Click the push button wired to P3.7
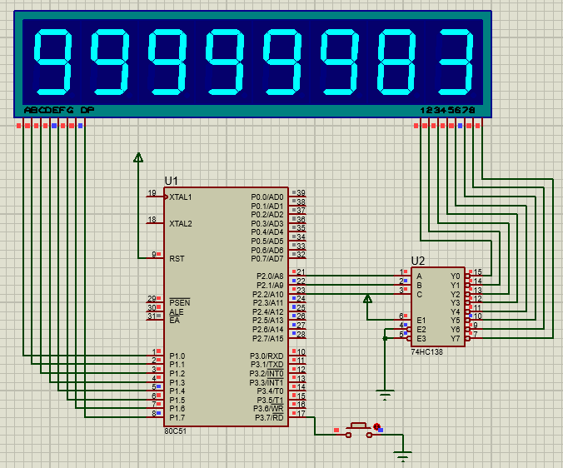Image resolution: width=563 pixels, height=468 pixels. (x=358, y=431)
